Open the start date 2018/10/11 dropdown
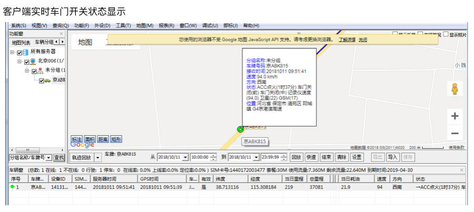 click(x=184, y=157)
